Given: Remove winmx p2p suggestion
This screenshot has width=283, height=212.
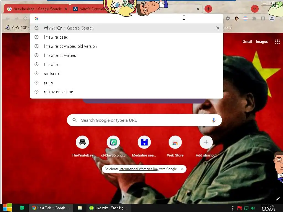Looking at the screenshot, I should point(218,28).
